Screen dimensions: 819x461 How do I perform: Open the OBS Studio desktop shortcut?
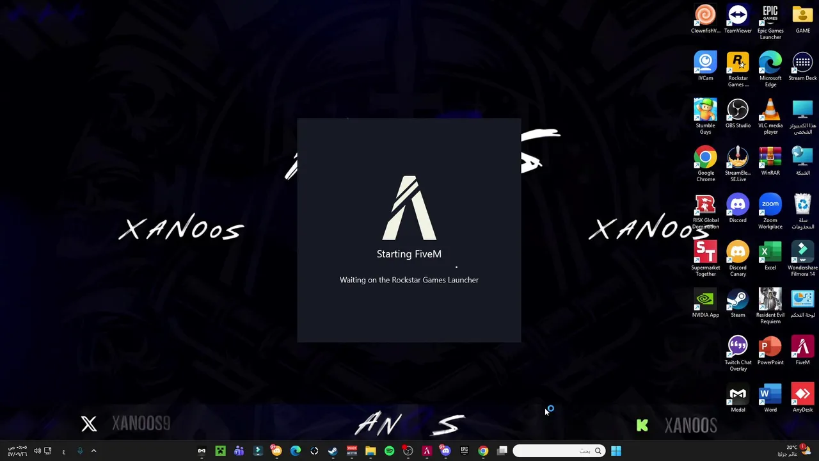[738, 114]
